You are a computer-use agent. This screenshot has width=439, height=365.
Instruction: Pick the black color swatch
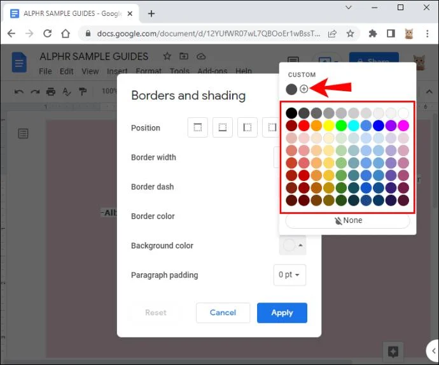[291, 113]
